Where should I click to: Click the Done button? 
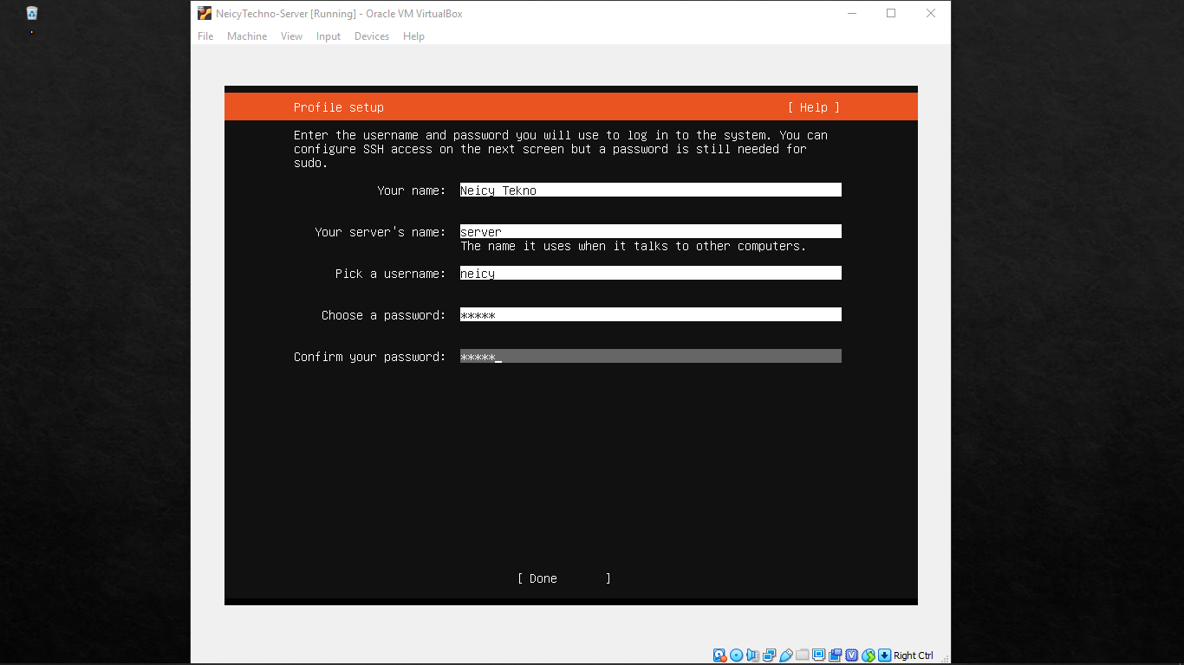coord(564,578)
